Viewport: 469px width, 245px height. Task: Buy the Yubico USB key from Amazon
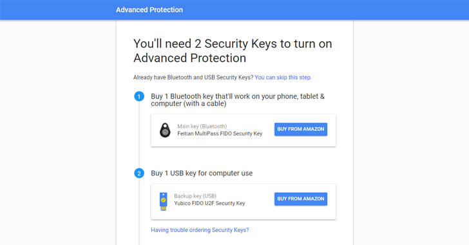(x=301, y=199)
